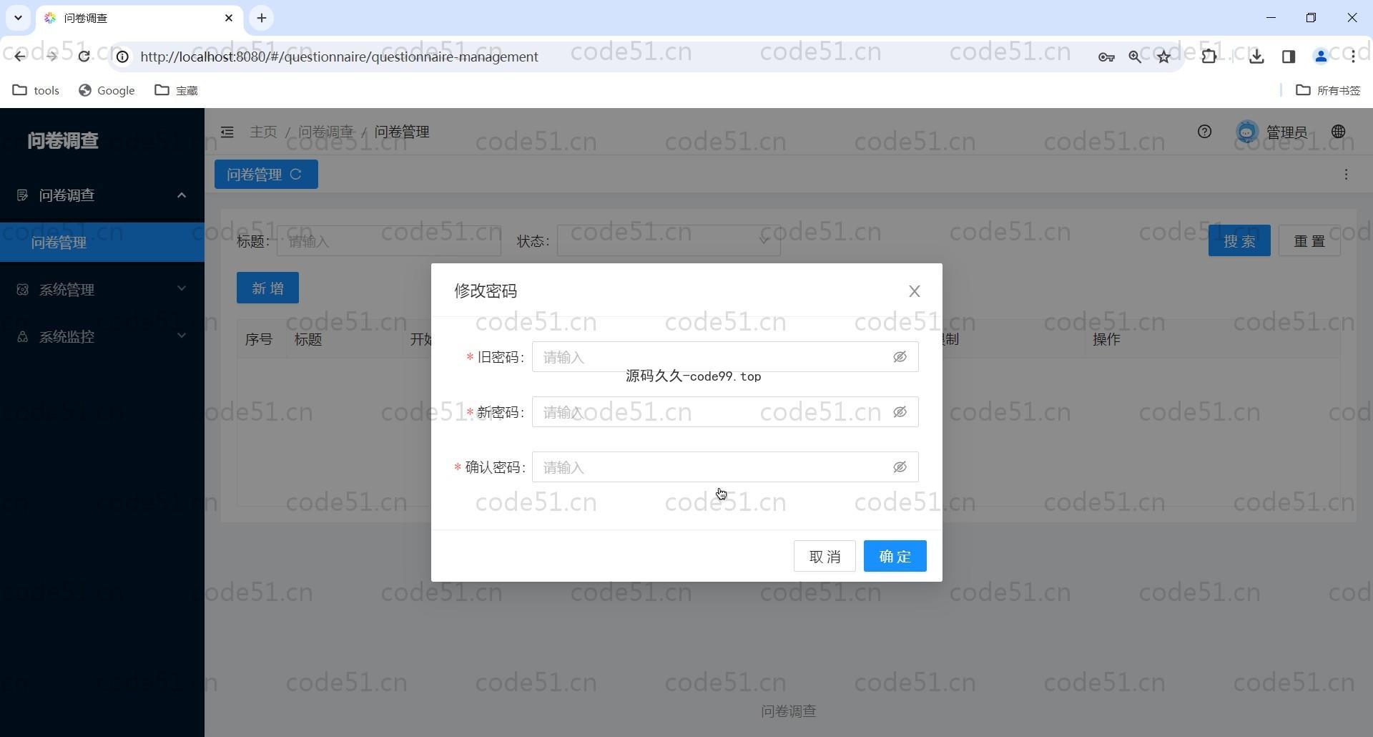Click the language globe icon

[1338, 132]
